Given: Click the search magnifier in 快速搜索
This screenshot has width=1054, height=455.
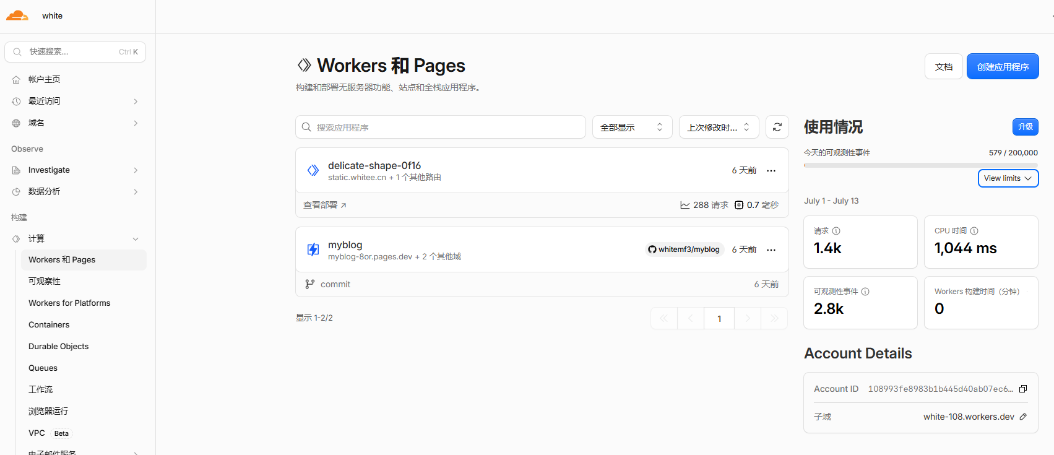Looking at the screenshot, I should tap(17, 52).
